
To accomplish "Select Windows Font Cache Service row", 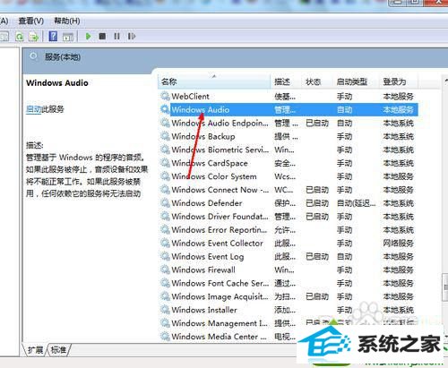I will [x=288, y=283].
